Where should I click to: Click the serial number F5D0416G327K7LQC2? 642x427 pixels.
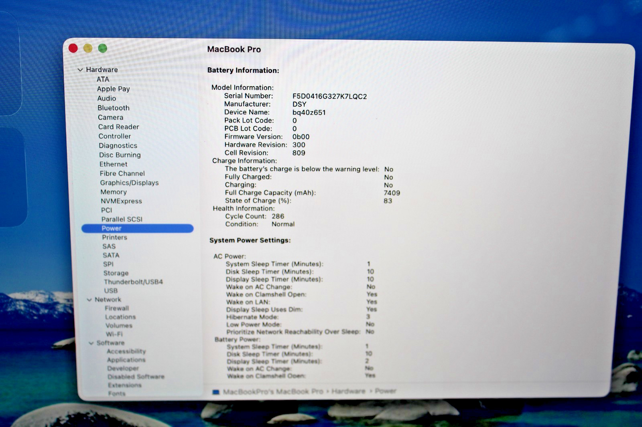(x=329, y=97)
